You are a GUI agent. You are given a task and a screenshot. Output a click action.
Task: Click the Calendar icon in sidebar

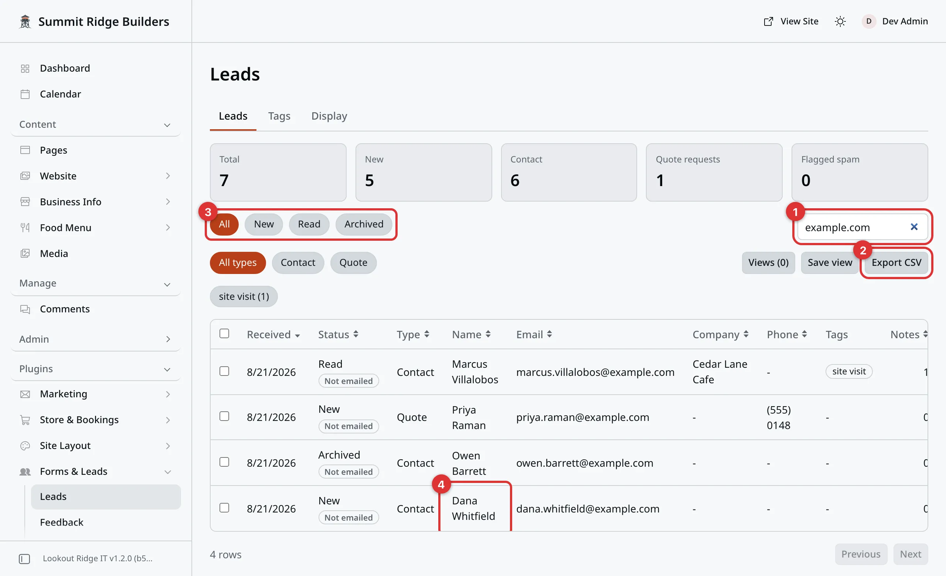point(25,94)
